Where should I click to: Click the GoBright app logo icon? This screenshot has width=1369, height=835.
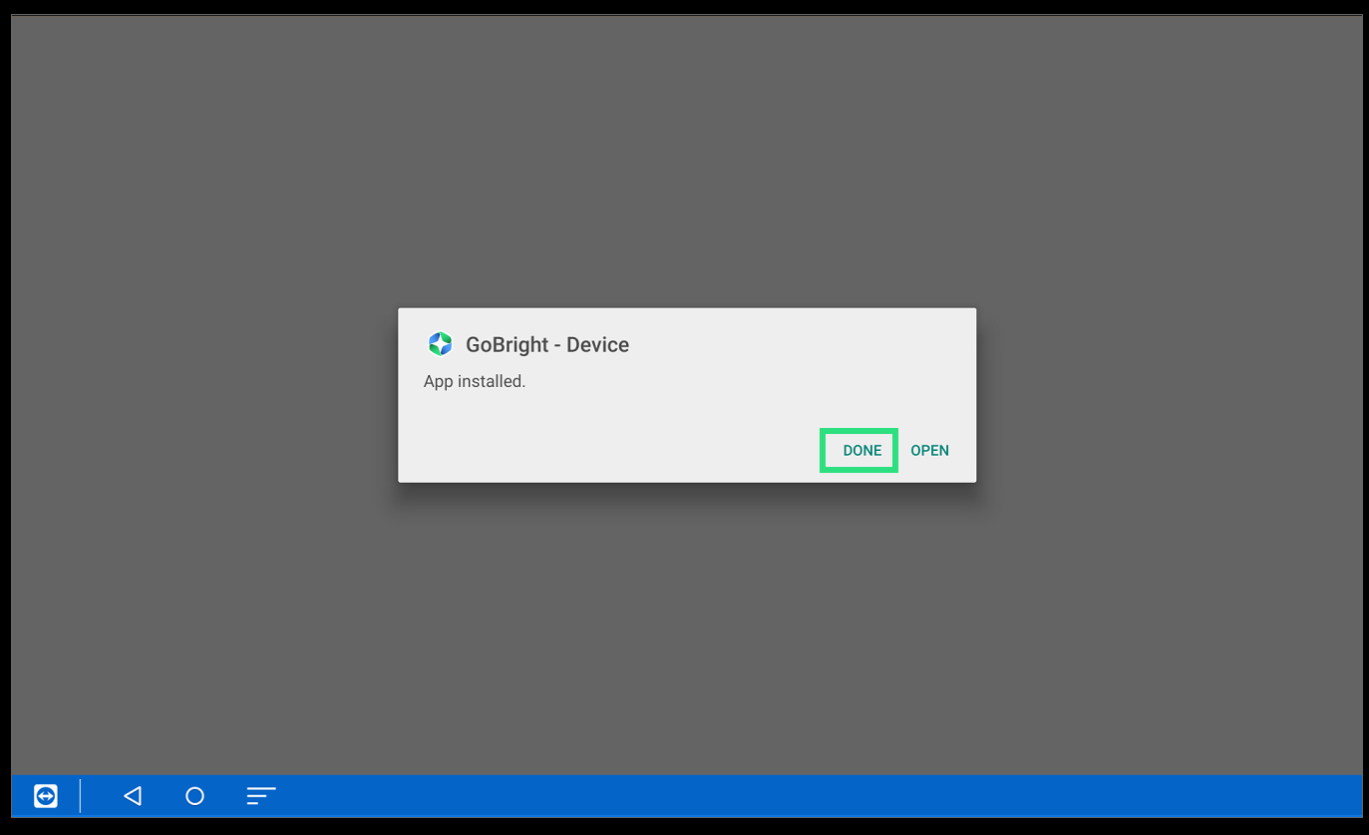(x=440, y=344)
